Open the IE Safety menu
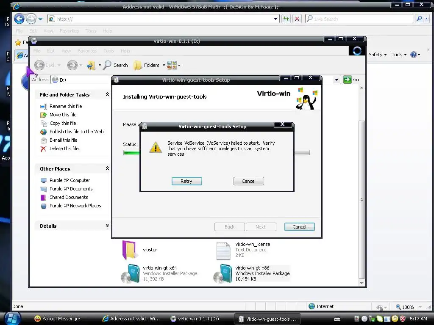 tap(378, 55)
